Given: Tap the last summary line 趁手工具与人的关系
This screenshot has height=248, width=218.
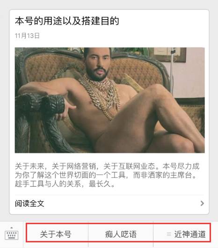Looking at the screenshot, I should [x=65, y=184].
